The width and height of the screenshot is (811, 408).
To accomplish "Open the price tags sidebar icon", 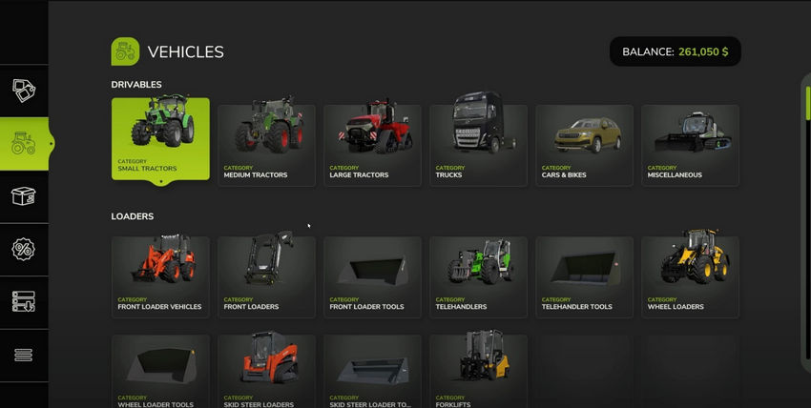I will pyautogui.click(x=24, y=91).
